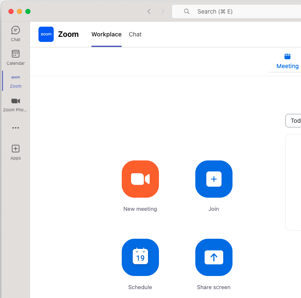This screenshot has height=298, width=301.
Task: Navigate back with the left chevron
Action: click(149, 11)
